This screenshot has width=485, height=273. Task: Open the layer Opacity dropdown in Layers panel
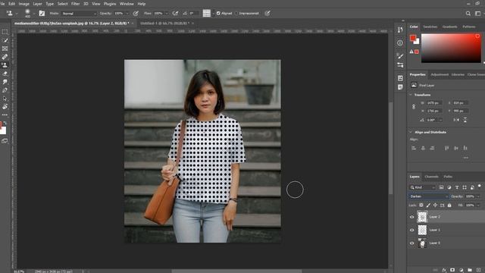[478, 196]
